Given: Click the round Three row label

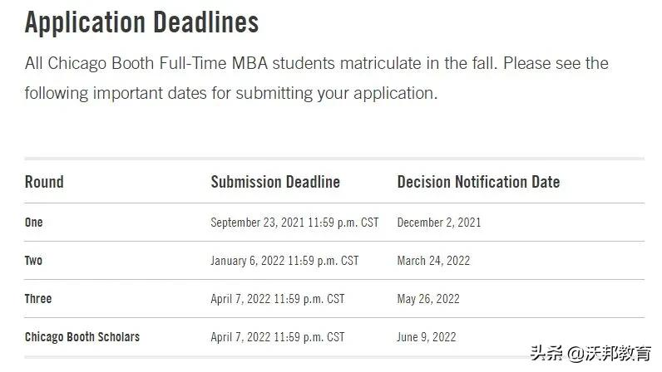Looking at the screenshot, I should click(38, 299).
